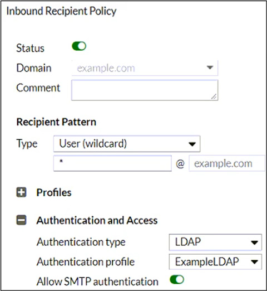Open the Domain example.com combo box
The width and height of the screenshot is (267, 291).
[145, 68]
